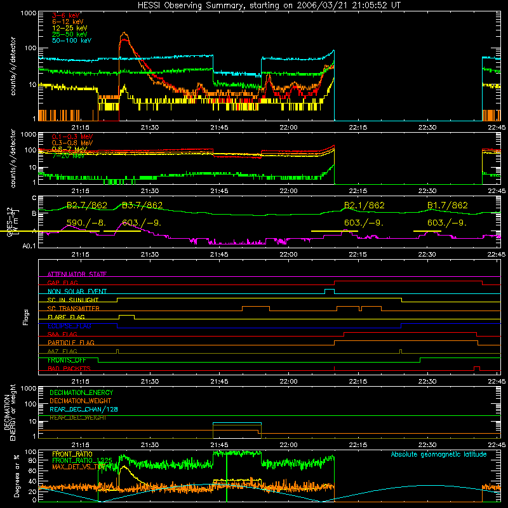Select the AAZ_FLAG label

coord(62,351)
